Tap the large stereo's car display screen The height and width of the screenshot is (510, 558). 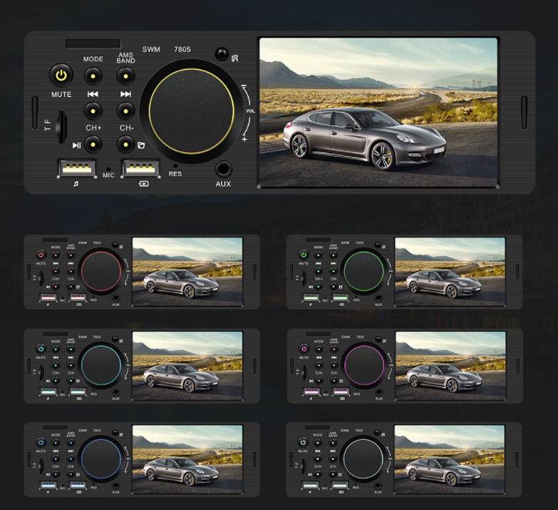[x=378, y=112]
